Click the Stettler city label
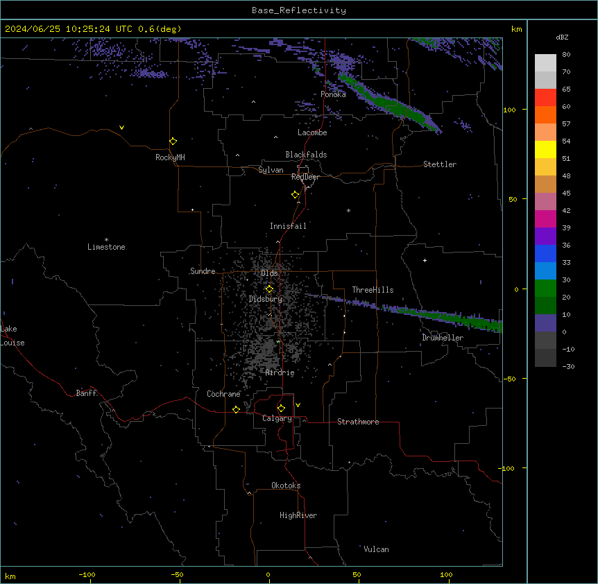Screen dimensions: 598x584 [x=440, y=164]
